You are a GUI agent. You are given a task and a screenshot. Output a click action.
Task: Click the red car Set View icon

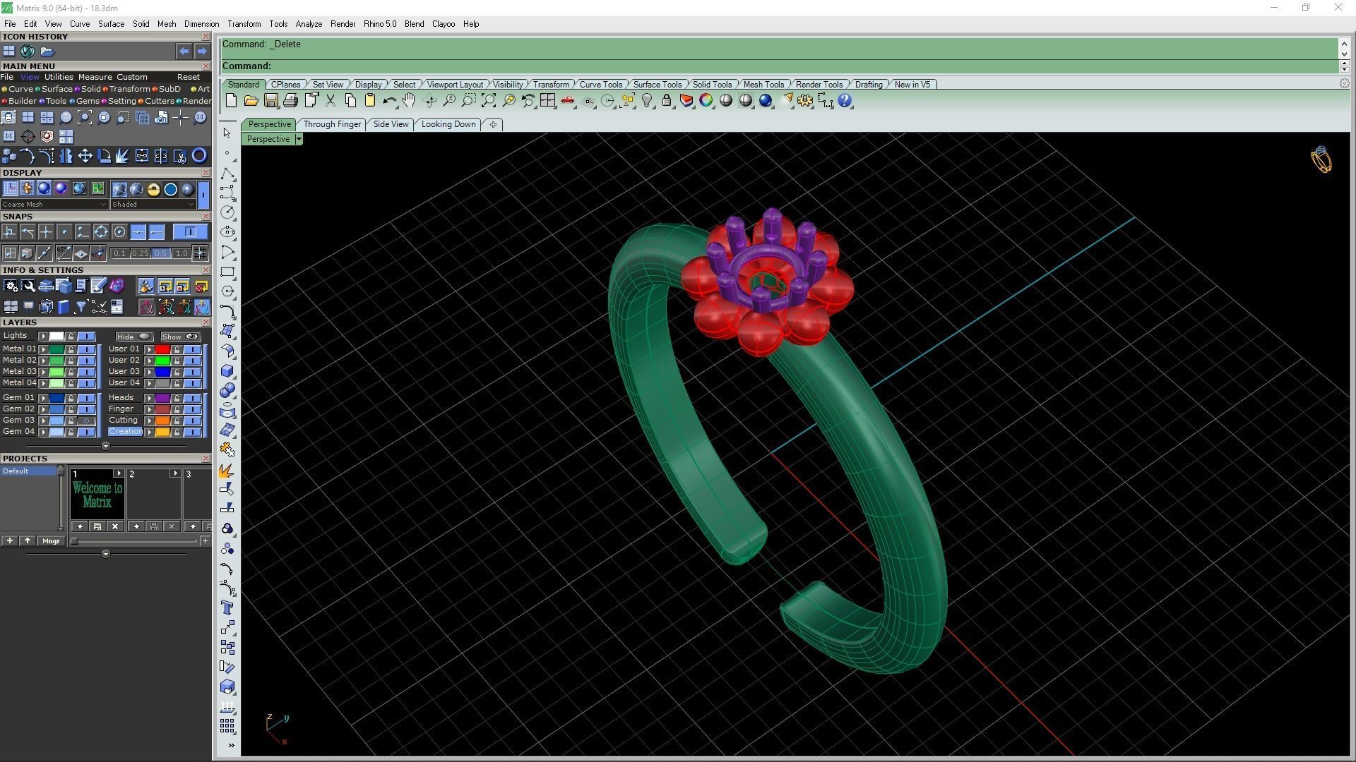(x=567, y=101)
